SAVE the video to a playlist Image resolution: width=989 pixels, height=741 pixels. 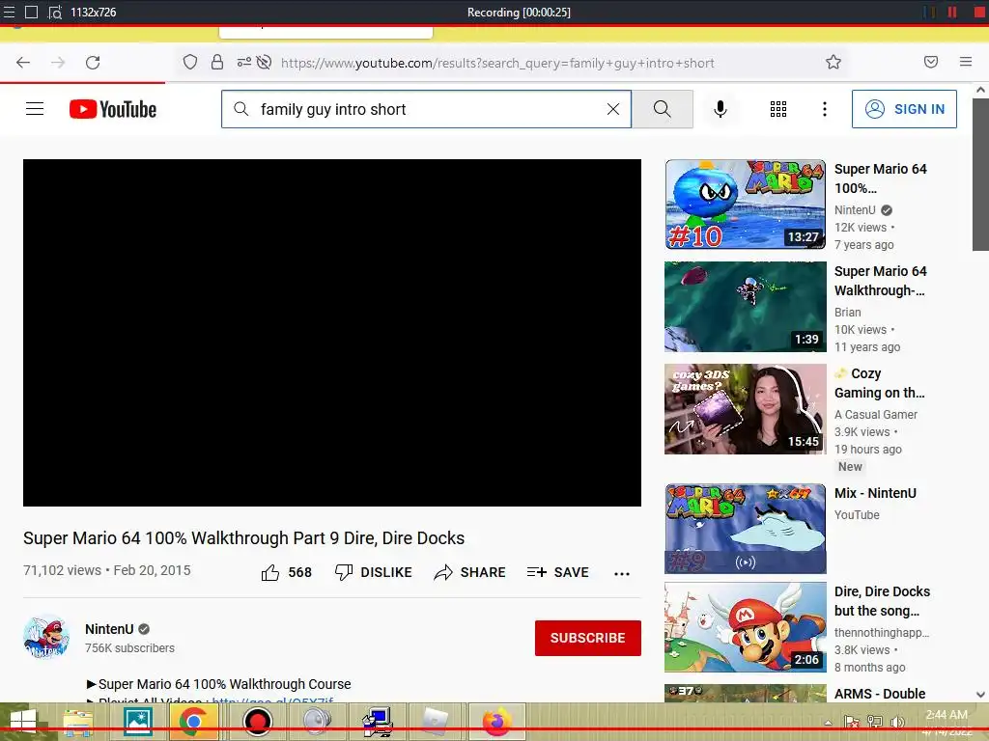tap(557, 572)
